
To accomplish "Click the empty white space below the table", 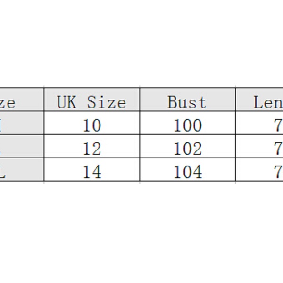I will (141, 231).
